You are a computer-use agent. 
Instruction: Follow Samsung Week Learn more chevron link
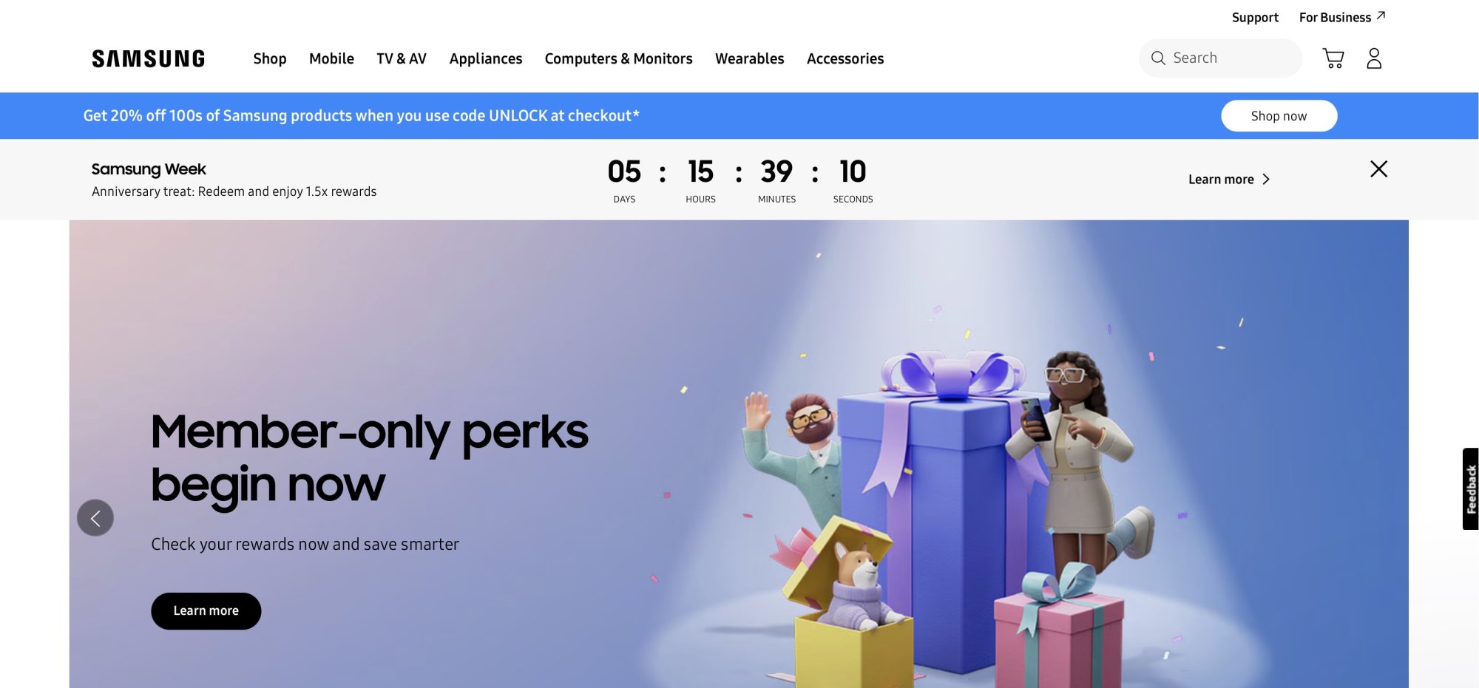[1229, 180]
